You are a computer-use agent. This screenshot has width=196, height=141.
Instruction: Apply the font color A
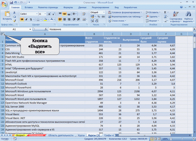tap(52, 19)
